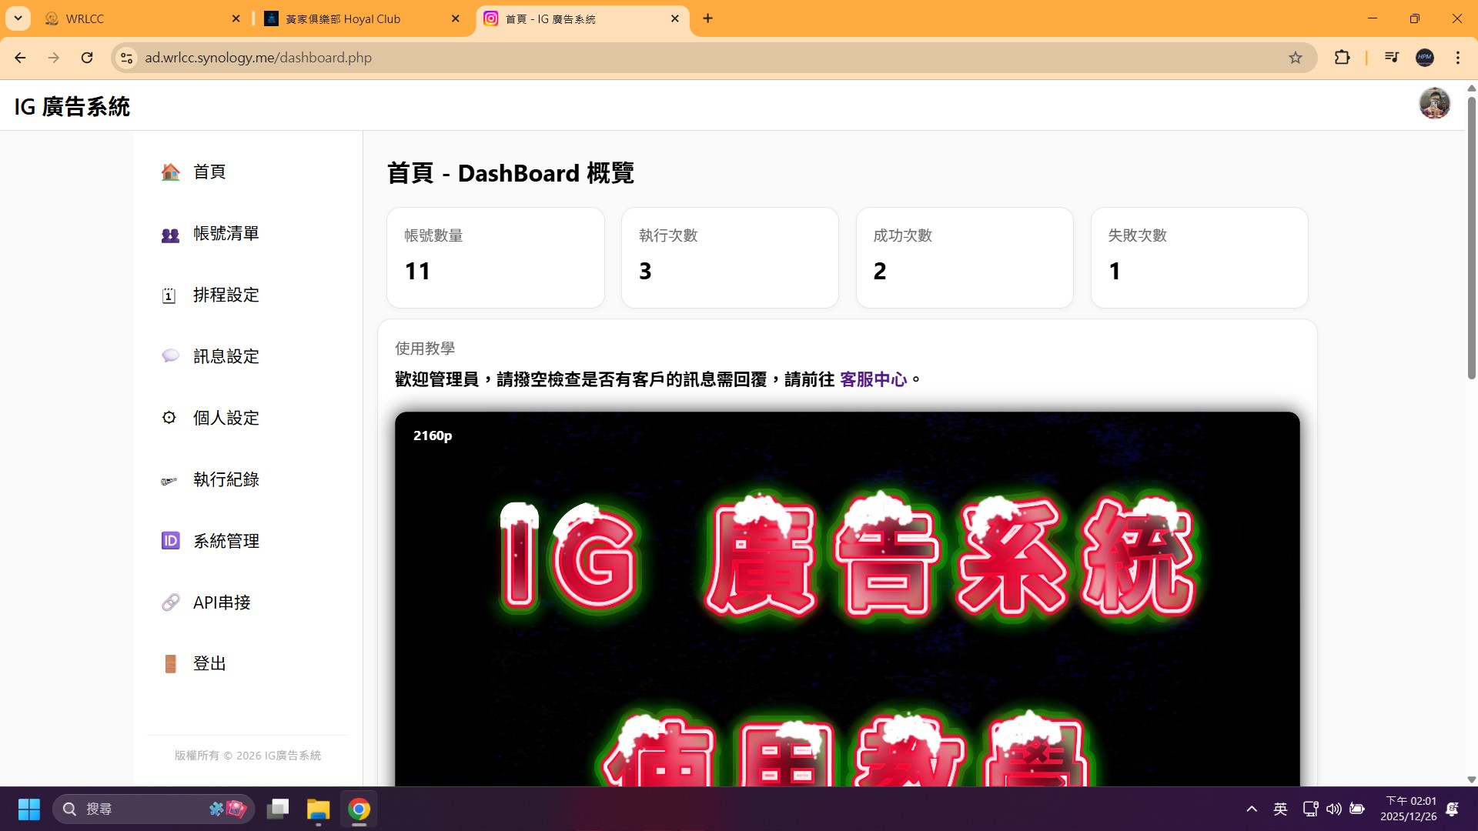The width and height of the screenshot is (1478, 831).
Task: Click the calendar icon for 排程設定
Action: [x=169, y=295]
